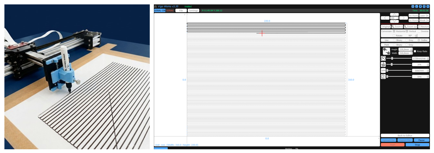Enable the Inverse checkbox
Image resolution: width=434 pixels, height=153 pixels.
click(419, 31)
